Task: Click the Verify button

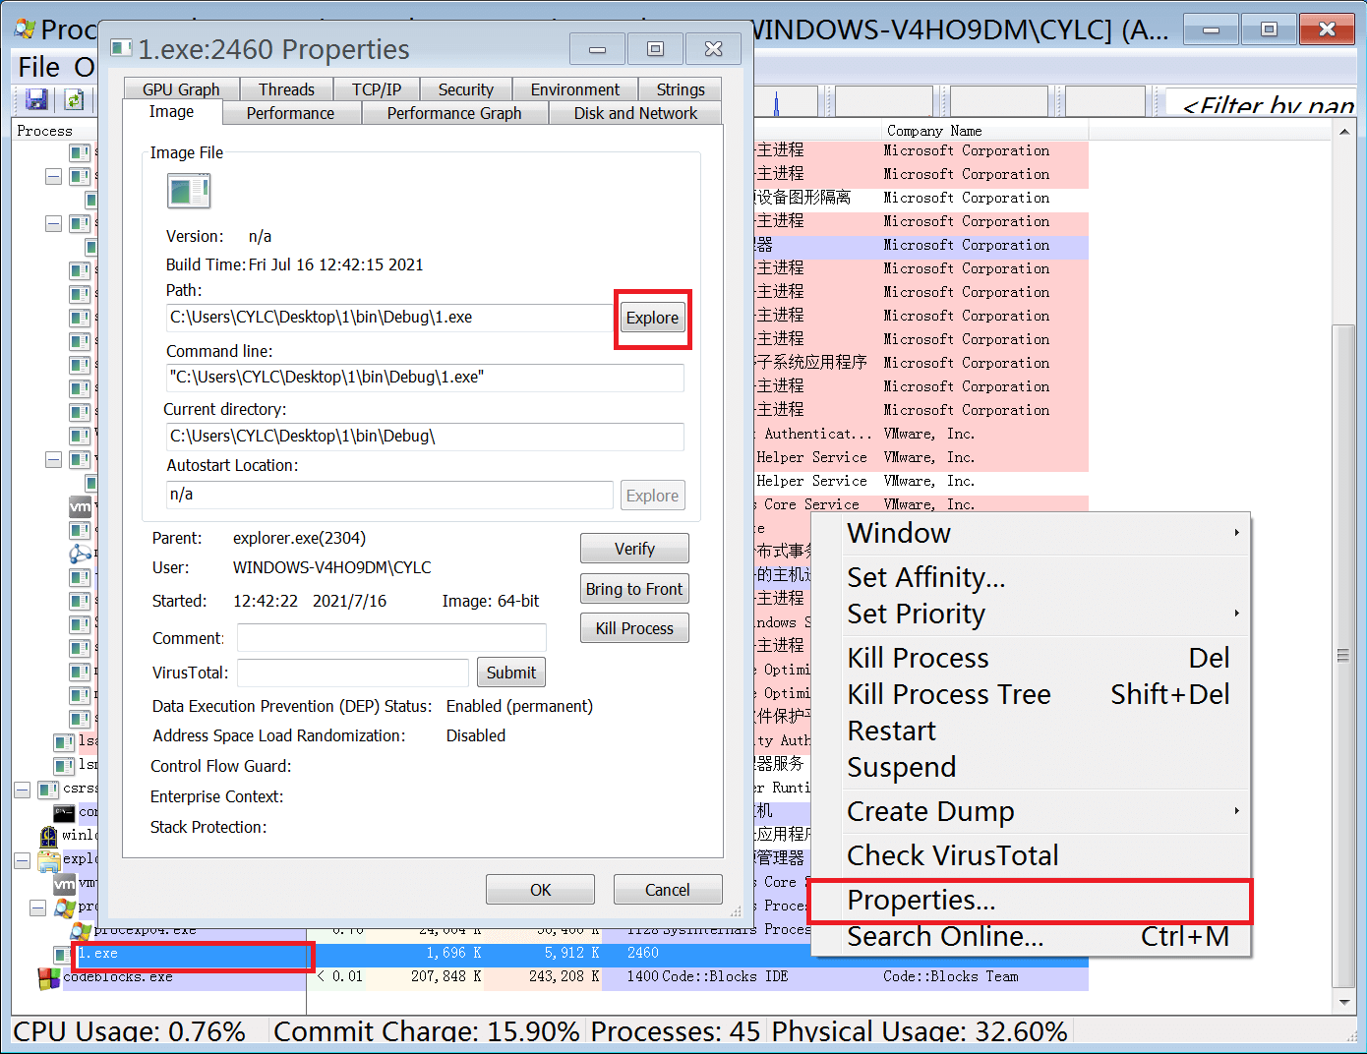Action: [x=634, y=549]
